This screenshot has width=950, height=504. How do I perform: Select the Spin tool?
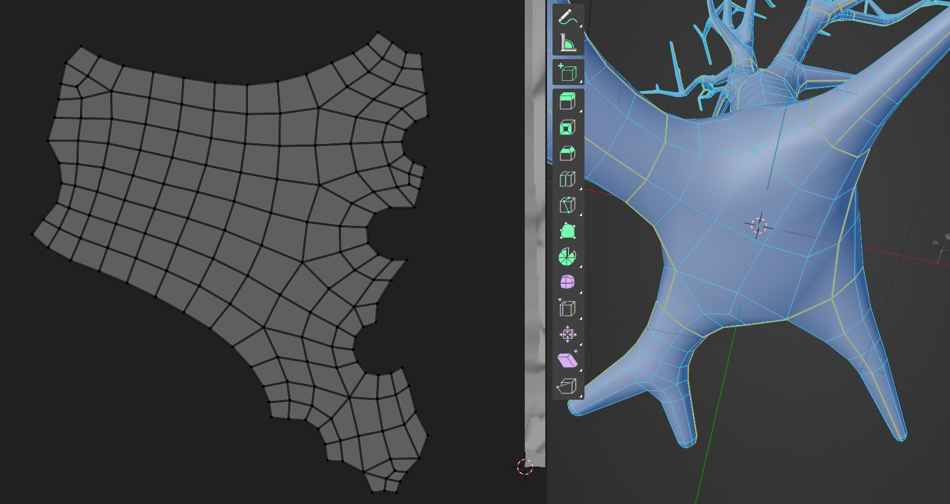pyautogui.click(x=568, y=257)
